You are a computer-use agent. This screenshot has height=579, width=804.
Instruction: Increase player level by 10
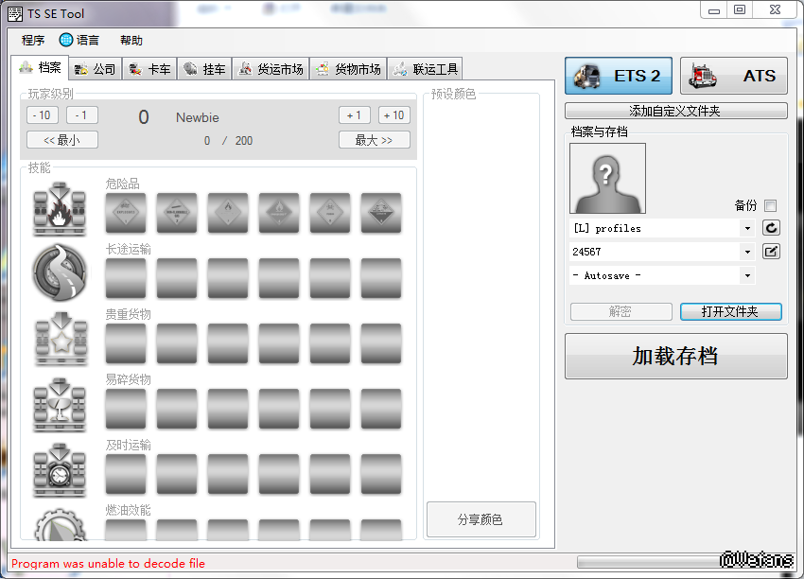pos(394,115)
